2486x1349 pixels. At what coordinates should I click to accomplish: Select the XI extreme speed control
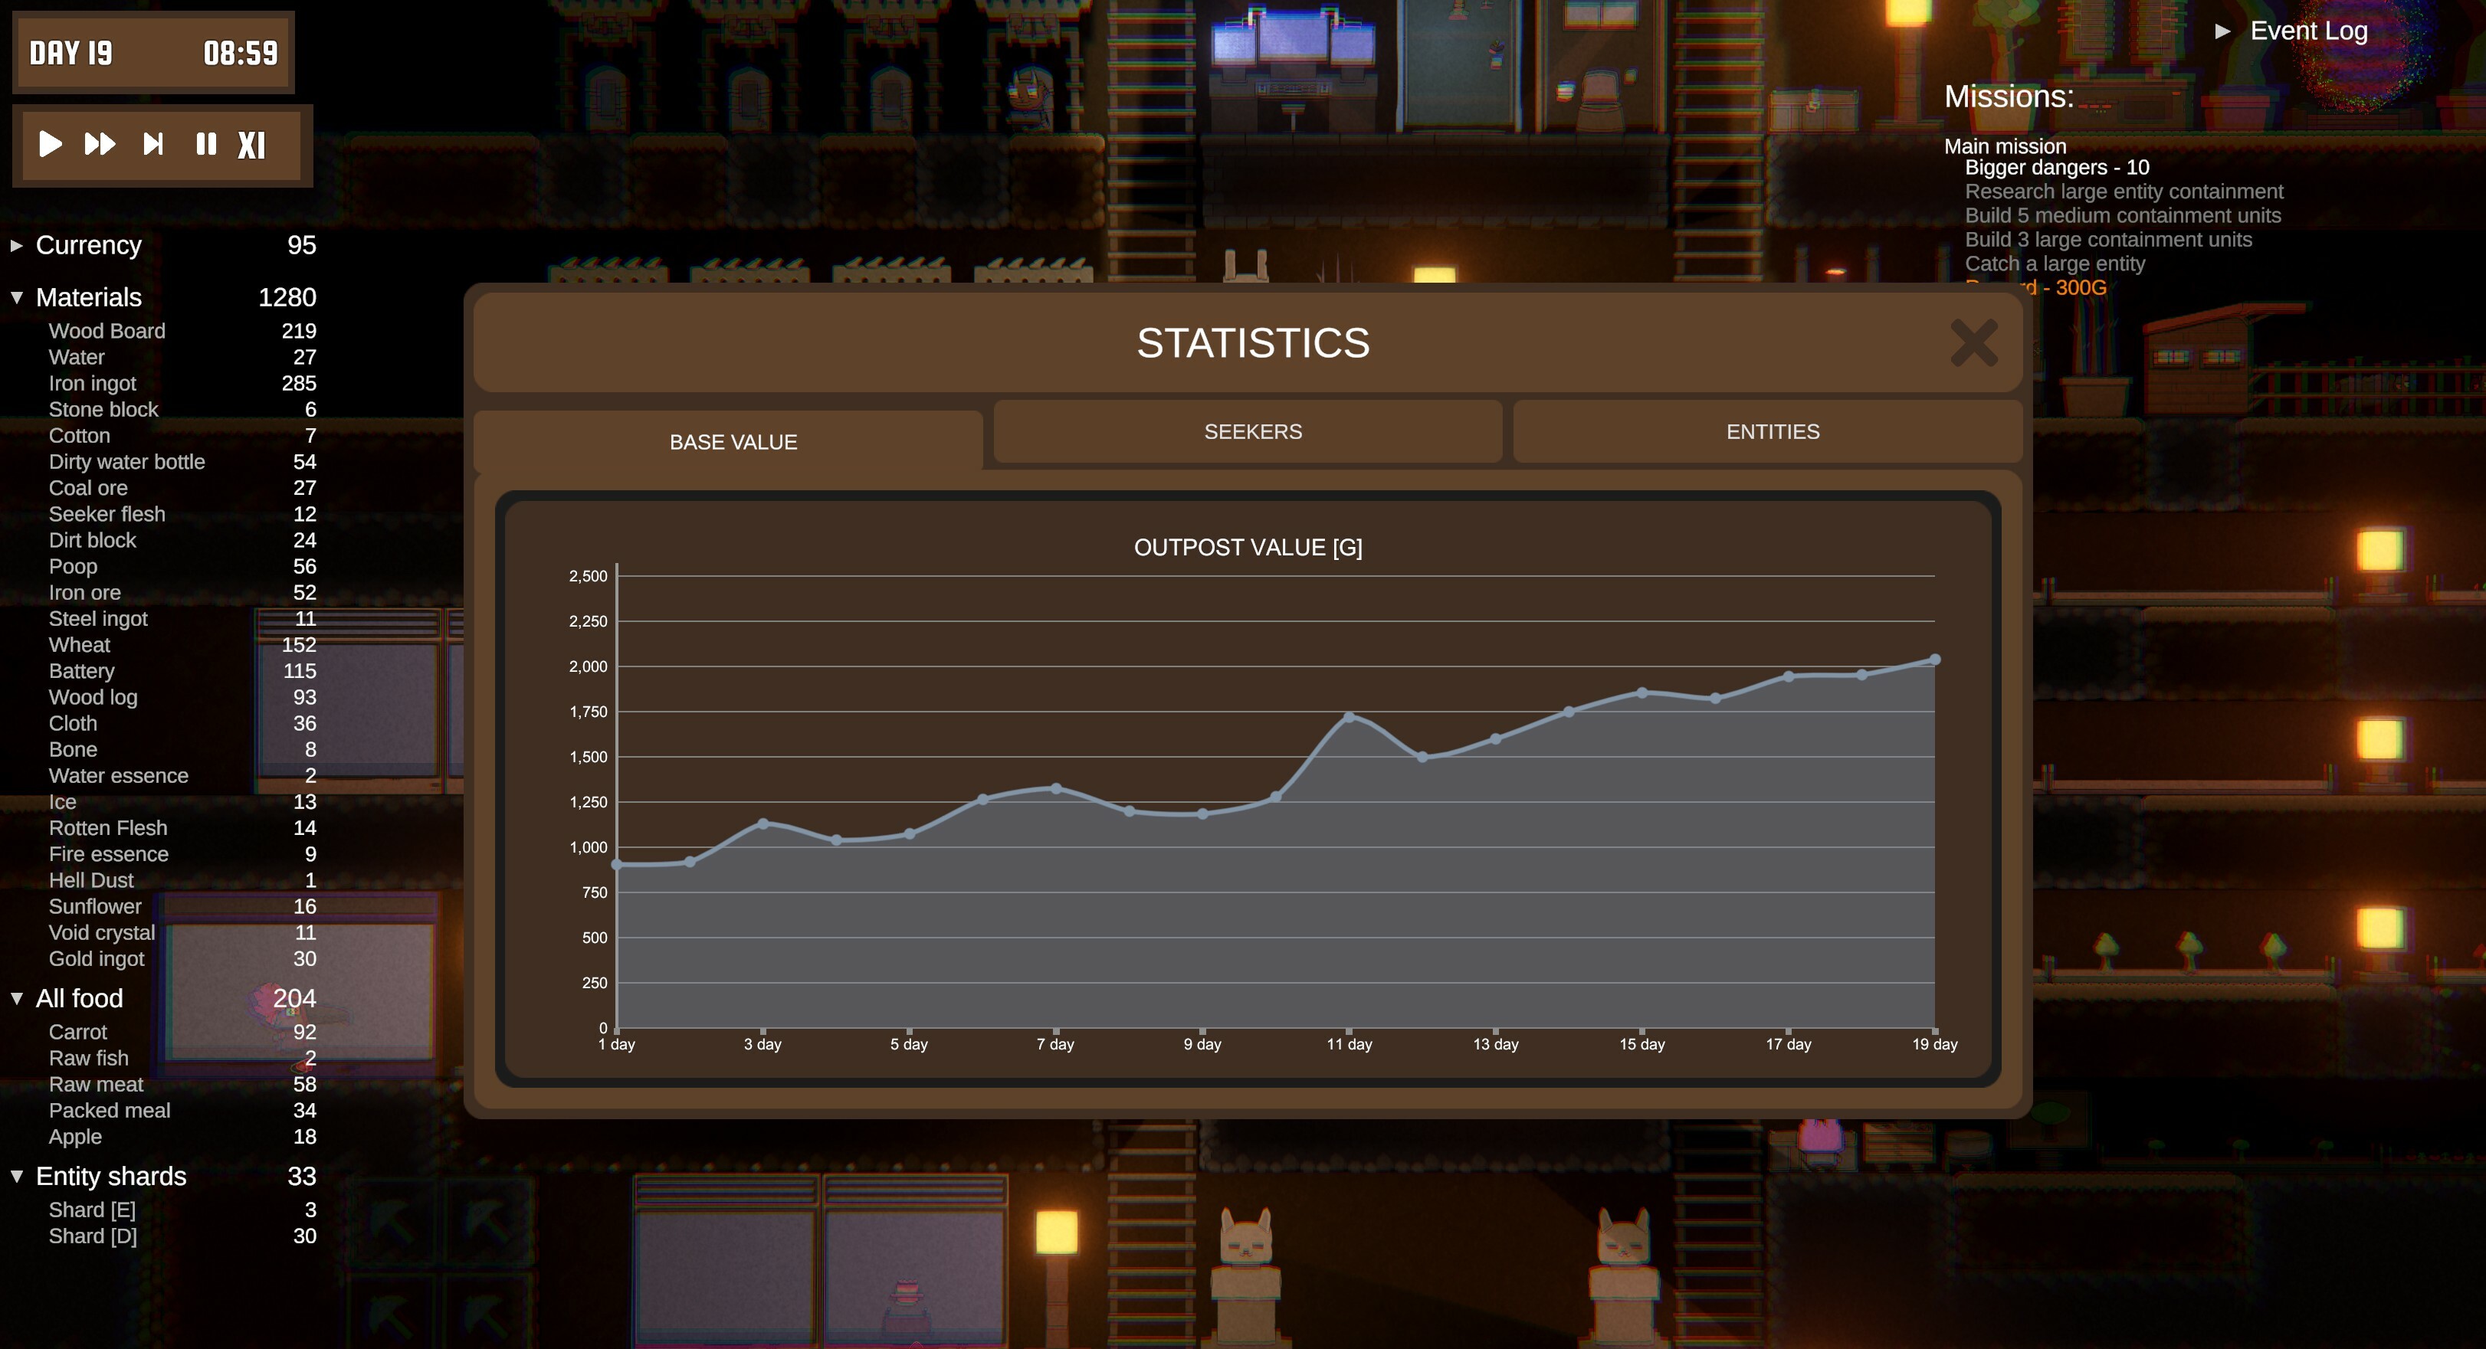click(253, 146)
